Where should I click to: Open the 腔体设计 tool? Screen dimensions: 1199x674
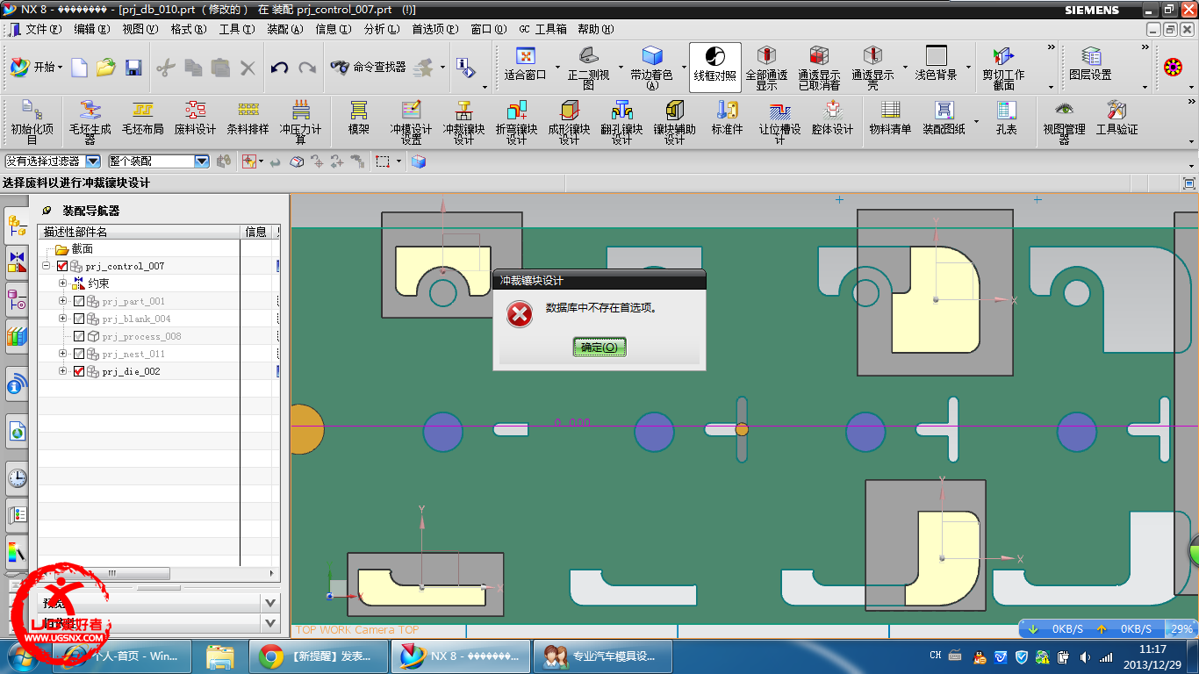coord(832,118)
